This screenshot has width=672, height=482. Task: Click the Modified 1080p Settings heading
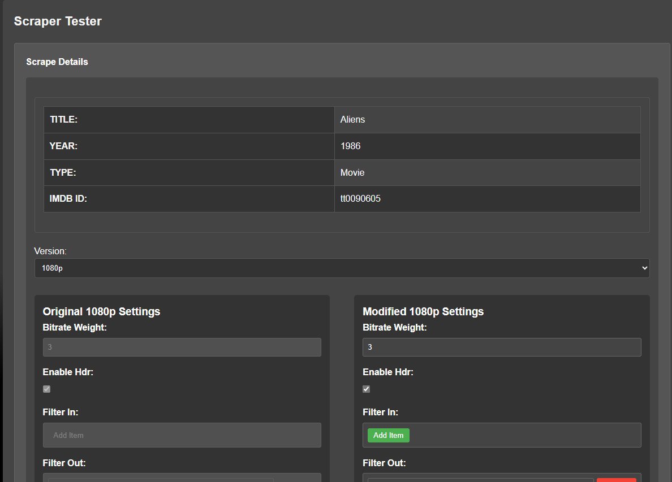pos(423,311)
